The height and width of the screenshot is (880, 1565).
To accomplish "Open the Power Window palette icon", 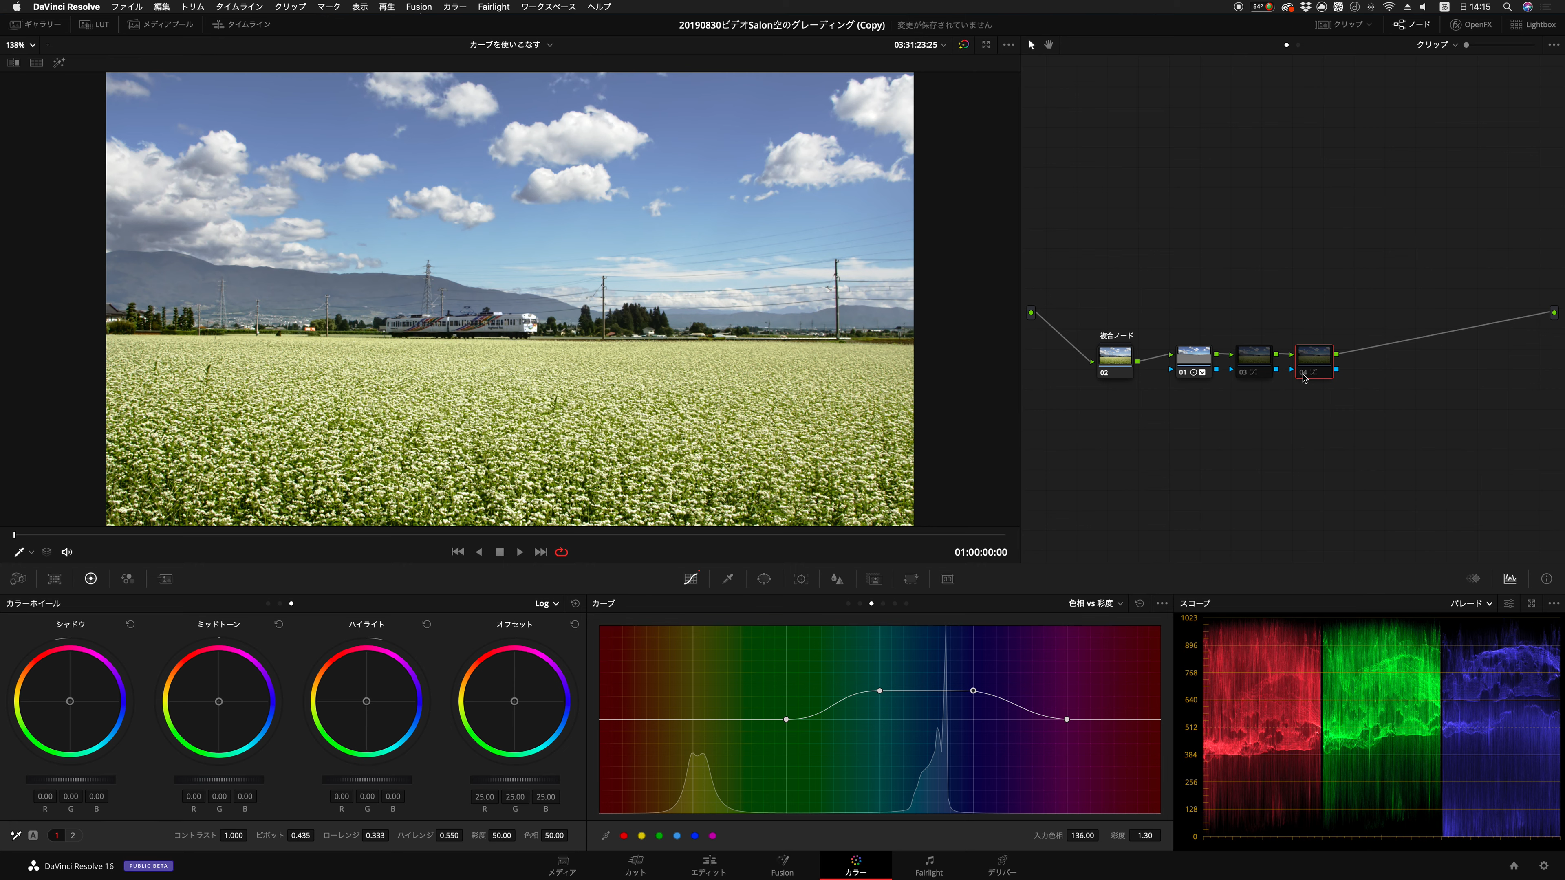I will click(x=764, y=579).
